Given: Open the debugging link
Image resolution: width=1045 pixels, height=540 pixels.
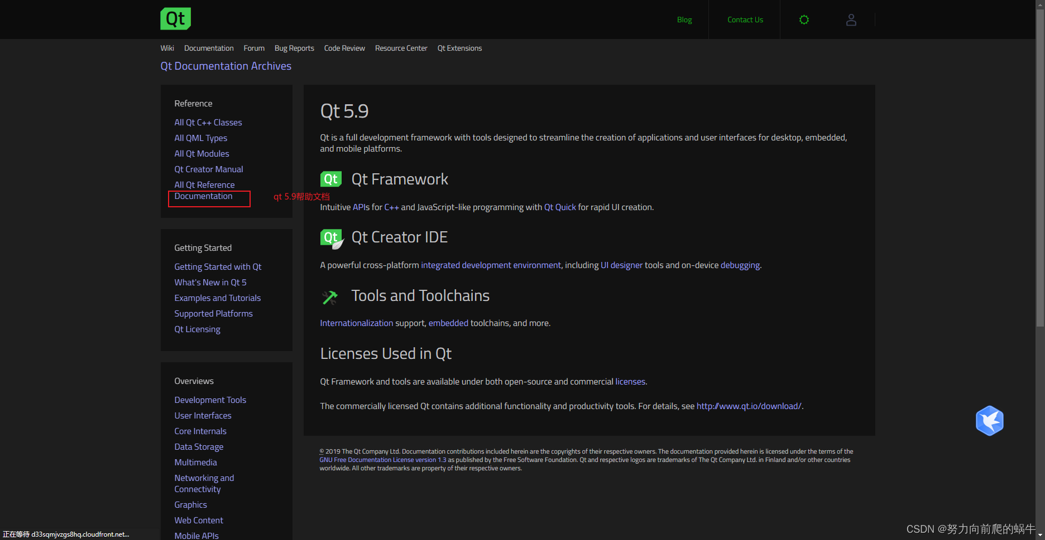Looking at the screenshot, I should [740, 265].
